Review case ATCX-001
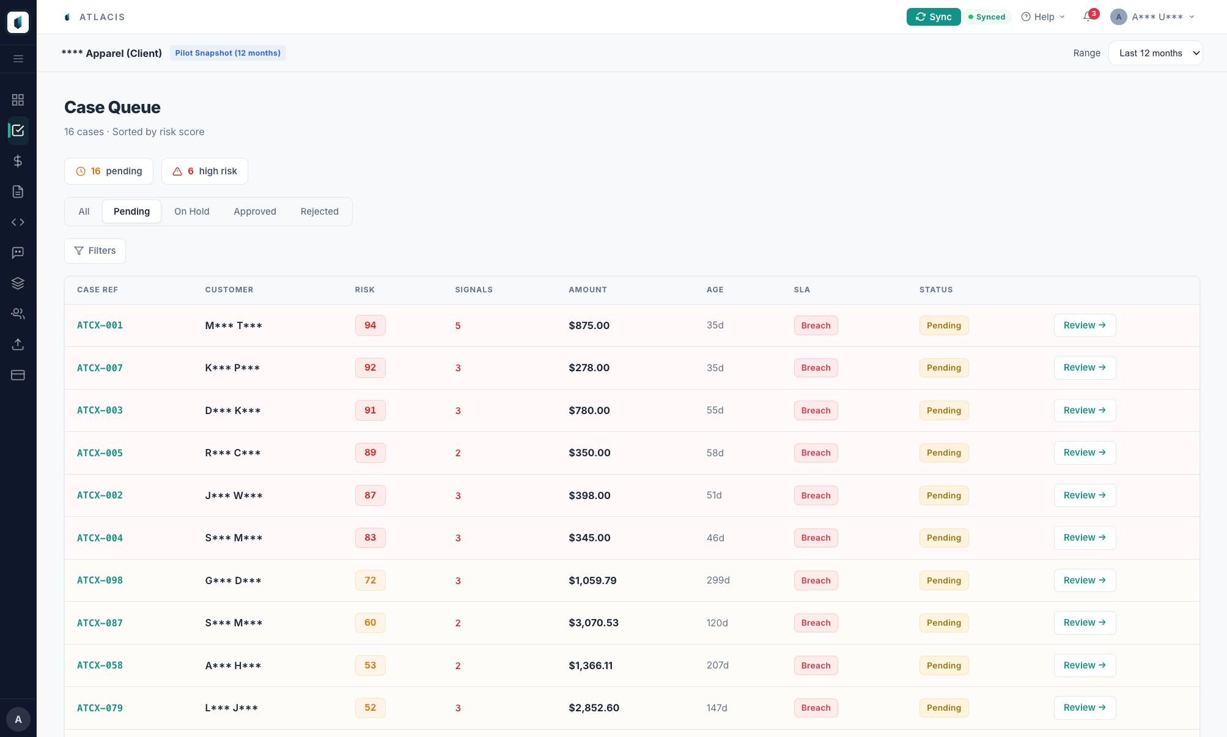This screenshot has height=737, width=1227. [x=1085, y=325]
